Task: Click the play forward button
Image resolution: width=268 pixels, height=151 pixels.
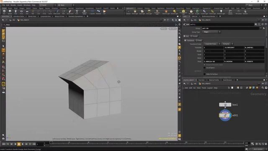Action: (23, 144)
